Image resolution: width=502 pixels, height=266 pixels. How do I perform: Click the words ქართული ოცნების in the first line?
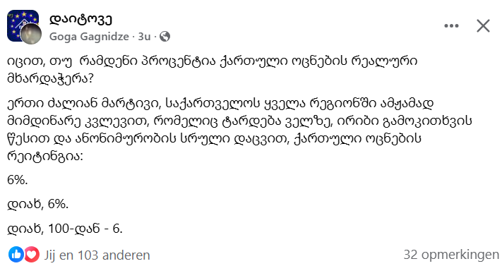click(284, 61)
